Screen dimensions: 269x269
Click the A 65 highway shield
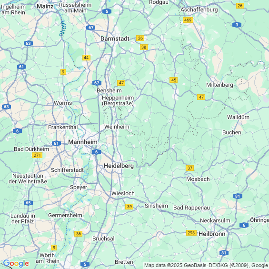pos(28,203)
